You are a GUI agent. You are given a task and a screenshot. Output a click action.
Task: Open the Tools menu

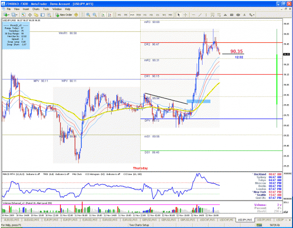46,9
